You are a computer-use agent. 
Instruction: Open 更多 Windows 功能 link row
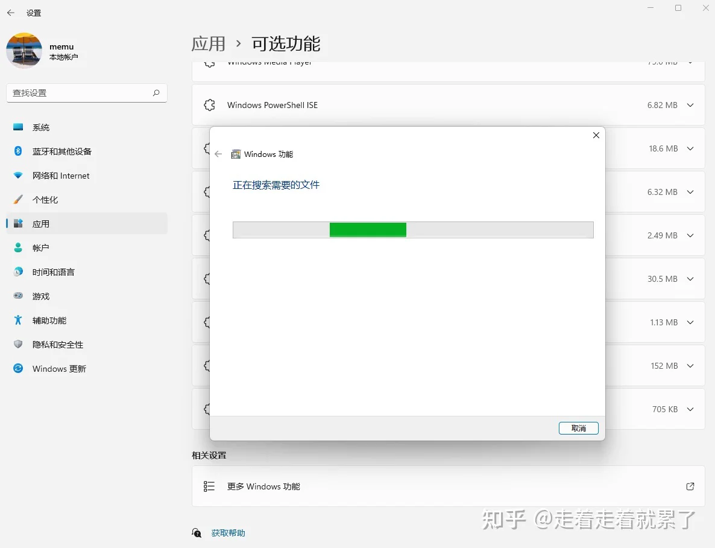pos(449,486)
